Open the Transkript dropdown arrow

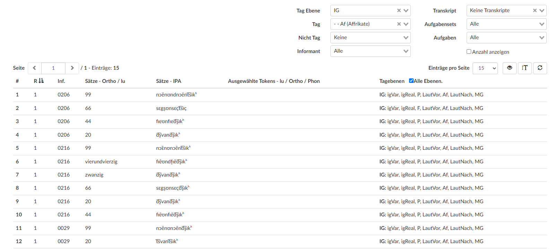(542, 11)
